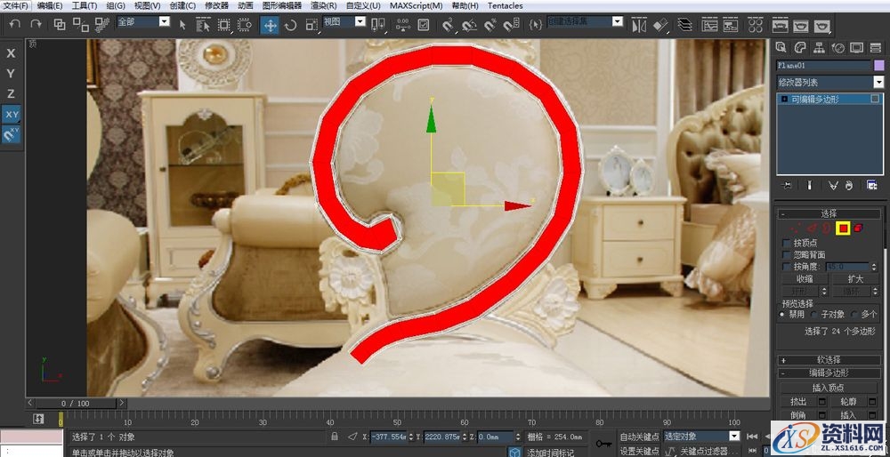Select the 禁用 preview selection radio
Image resolution: width=890 pixels, height=457 pixels.
[x=782, y=314]
